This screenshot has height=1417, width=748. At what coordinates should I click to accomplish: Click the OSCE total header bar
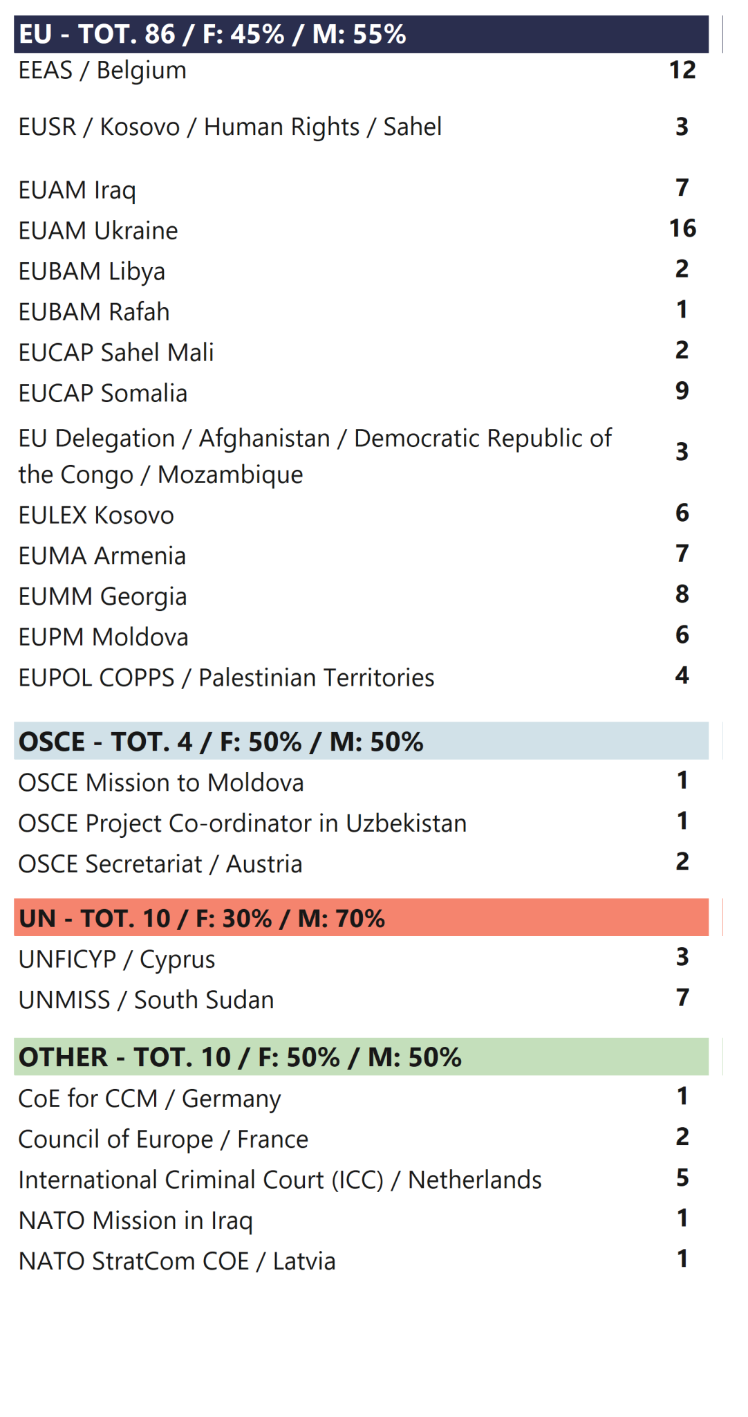[x=361, y=742]
